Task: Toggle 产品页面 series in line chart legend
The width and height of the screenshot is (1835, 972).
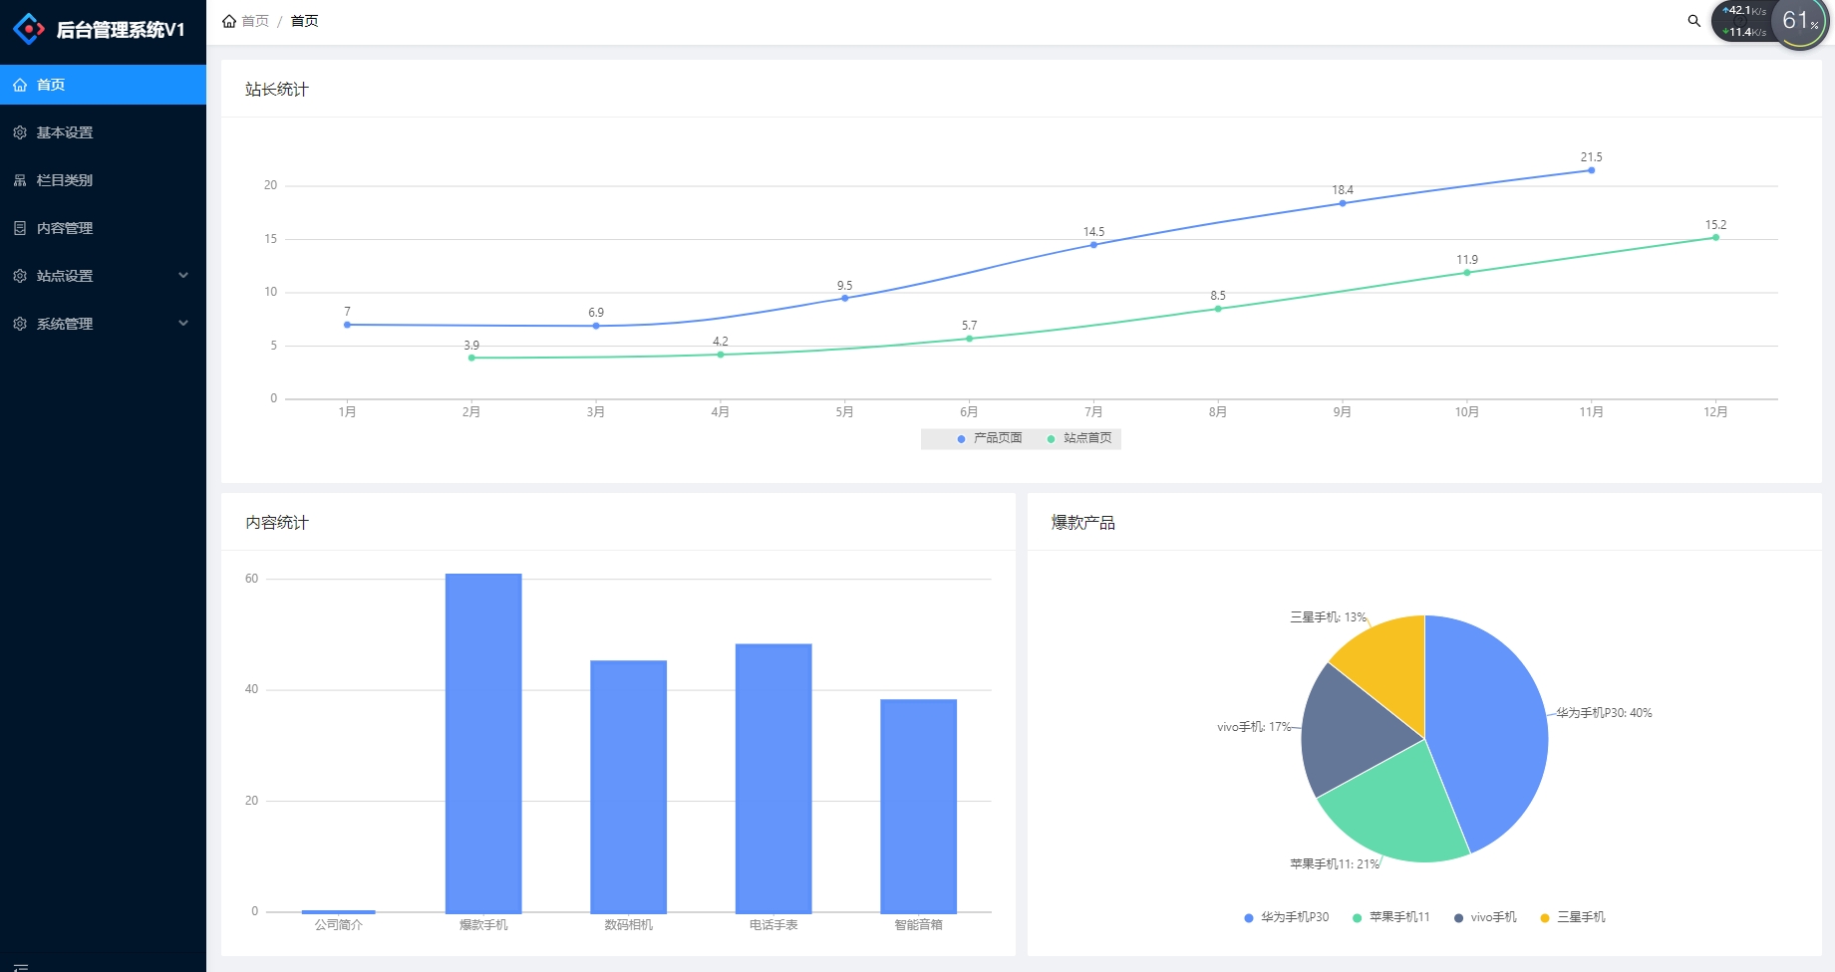Action: point(989,438)
